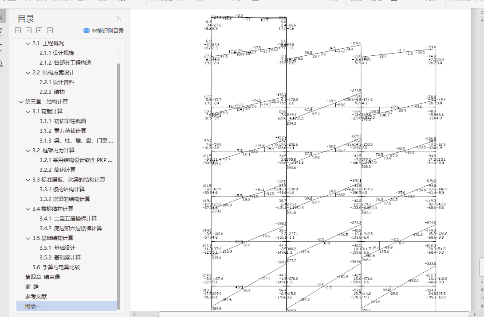Viewport: 484px width, 317px height.
Task: Click the select browse object square icon
Action: (482, 298)
